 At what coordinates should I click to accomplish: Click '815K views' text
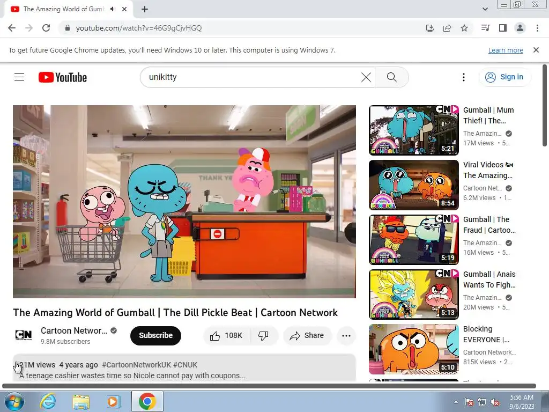(x=479, y=362)
